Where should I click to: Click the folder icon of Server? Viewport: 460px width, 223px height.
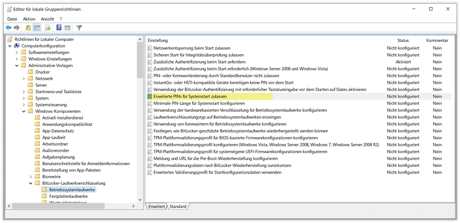tap(30, 85)
